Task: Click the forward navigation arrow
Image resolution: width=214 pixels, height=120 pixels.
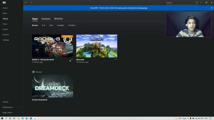Action: coord(31,2)
